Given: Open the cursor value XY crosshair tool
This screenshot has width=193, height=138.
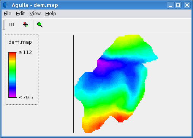Looking at the screenshot, I should [x=26, y=24].
